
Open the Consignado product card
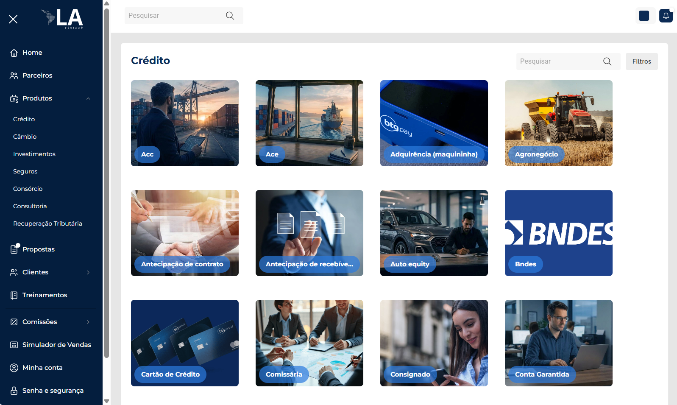[x=434, y=343]
